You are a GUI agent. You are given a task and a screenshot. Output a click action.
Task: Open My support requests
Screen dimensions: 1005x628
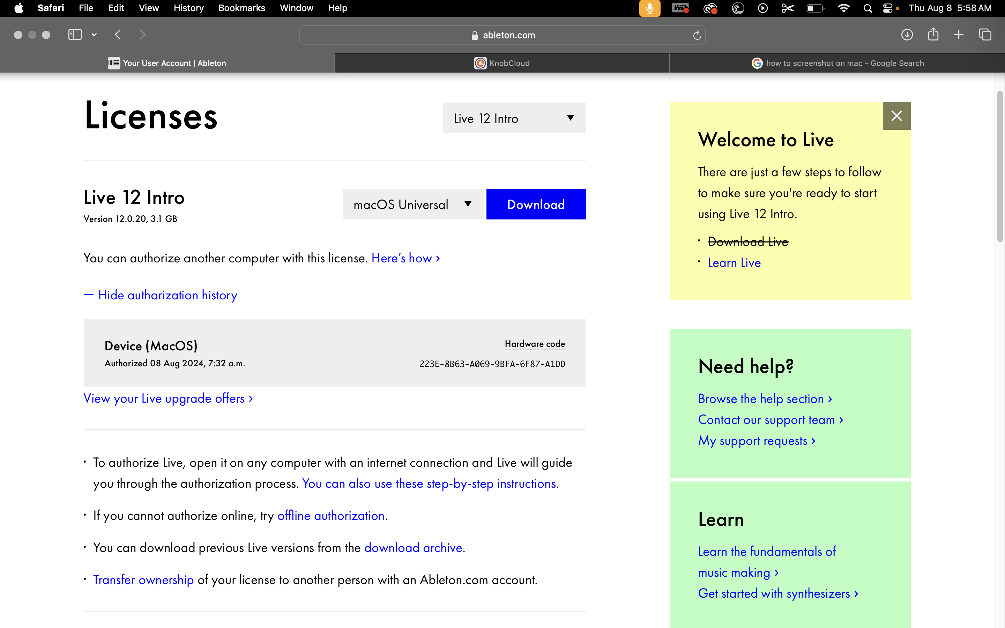[757, 440]
